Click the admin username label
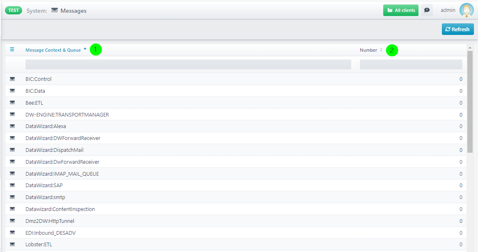 tap(448, 10)
